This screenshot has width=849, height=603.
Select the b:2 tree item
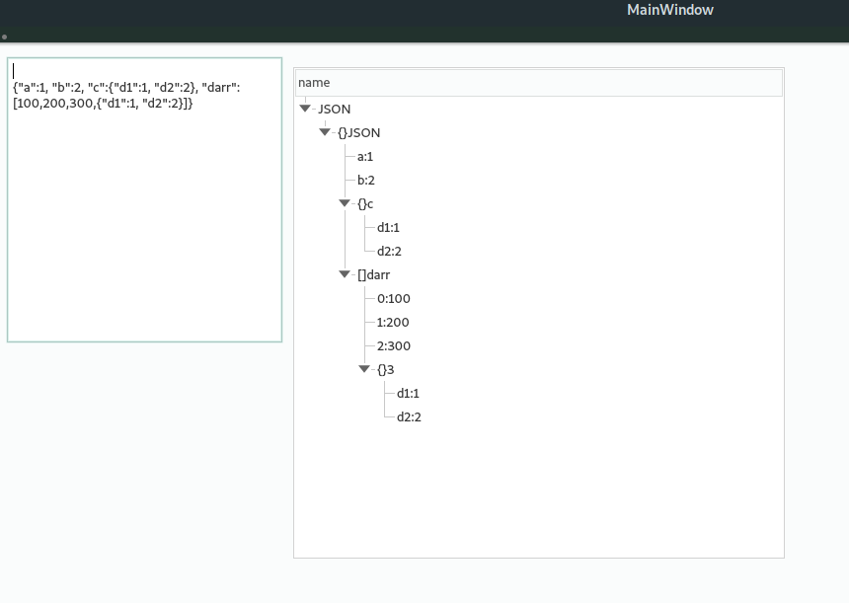pos(365,180)
